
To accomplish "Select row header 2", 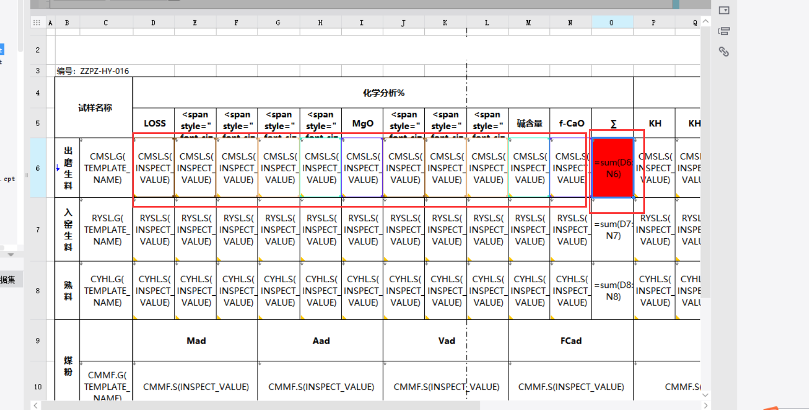I will click(x=38, y=50).
